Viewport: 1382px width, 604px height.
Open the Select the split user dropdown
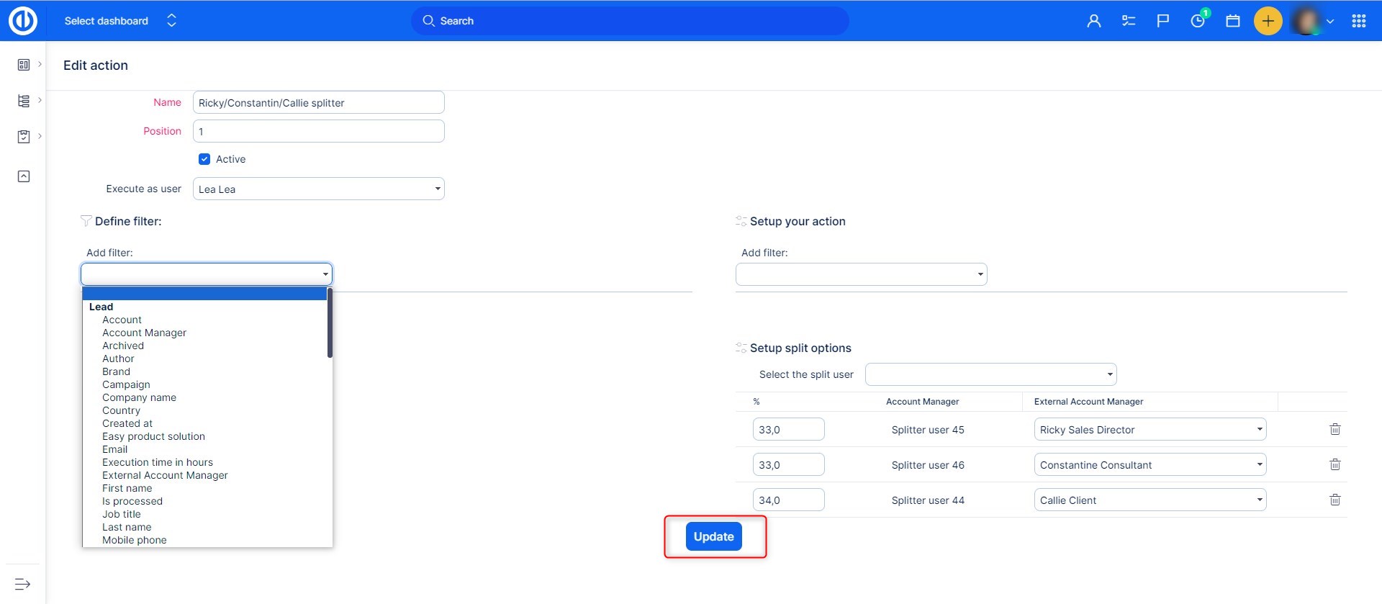[x=990, y=374]
